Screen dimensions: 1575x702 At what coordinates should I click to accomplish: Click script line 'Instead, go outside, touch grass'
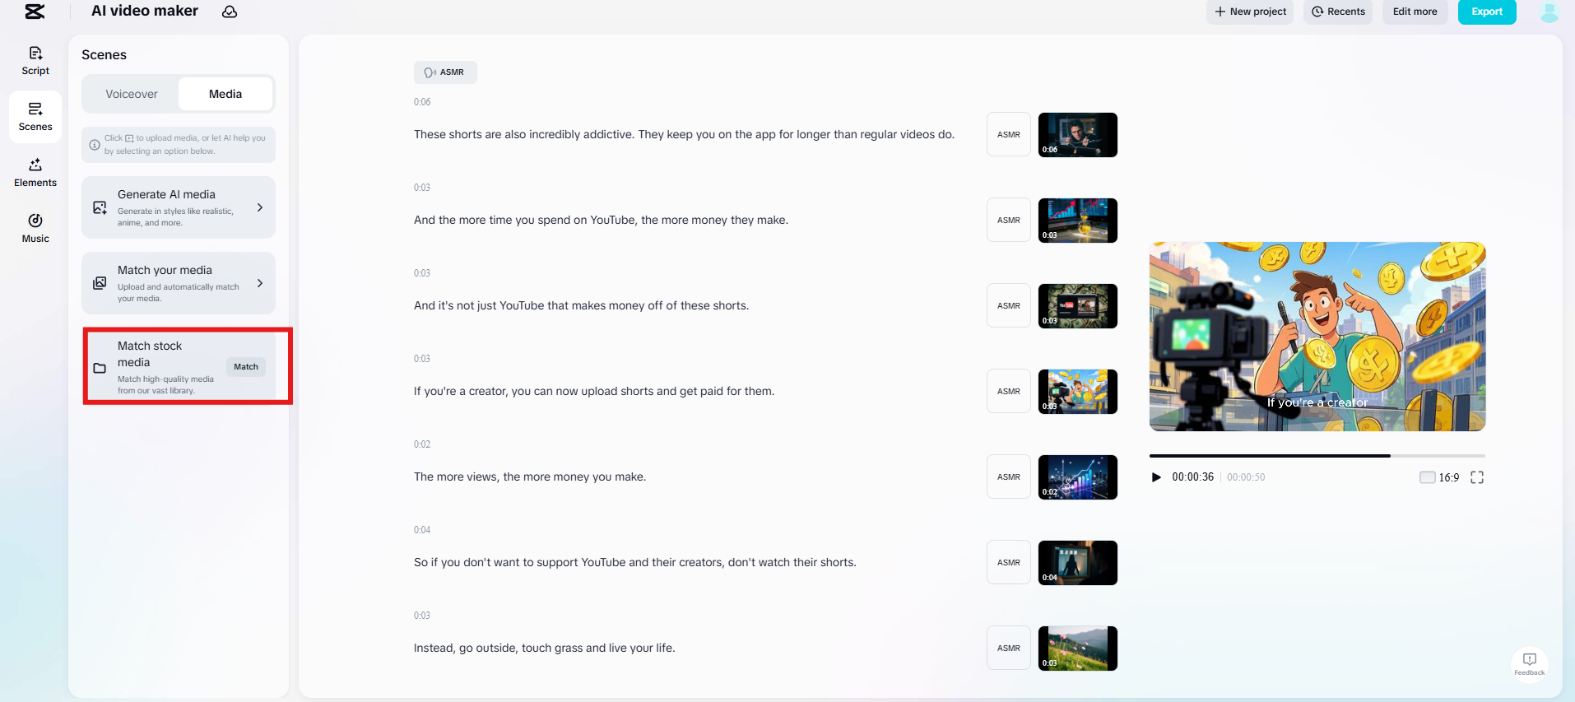pyautogui.click(x=545, y=648)
